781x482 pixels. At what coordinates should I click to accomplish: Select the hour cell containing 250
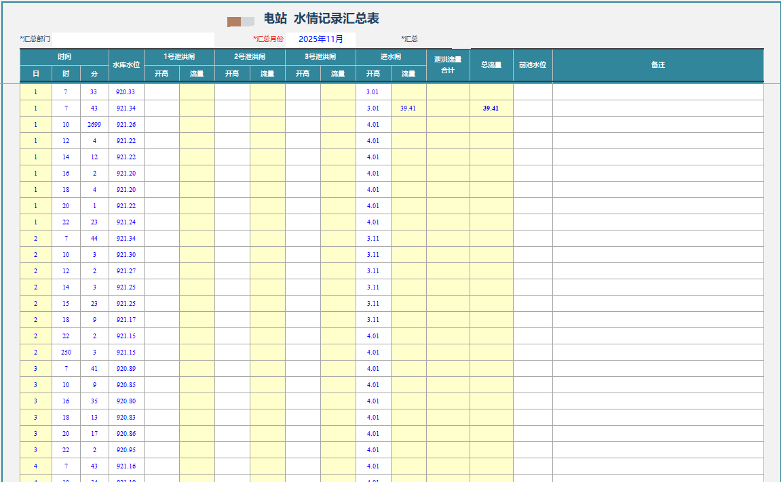66,353
